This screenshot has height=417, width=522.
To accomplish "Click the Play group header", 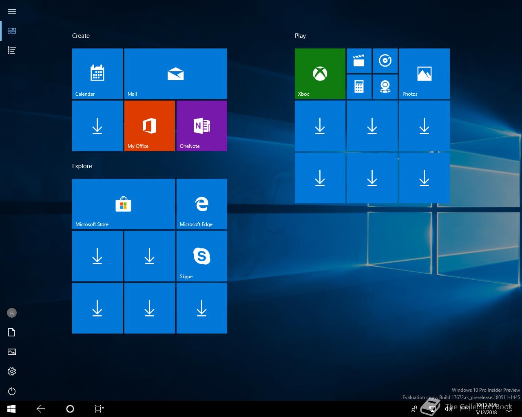I will [x=300, y=36].
